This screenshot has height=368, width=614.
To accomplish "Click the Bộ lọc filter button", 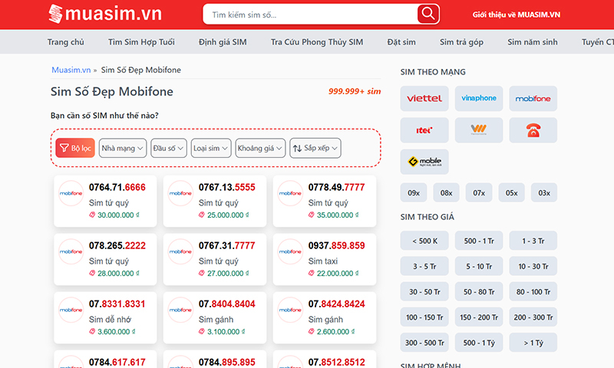I will (x=75, y=148).
